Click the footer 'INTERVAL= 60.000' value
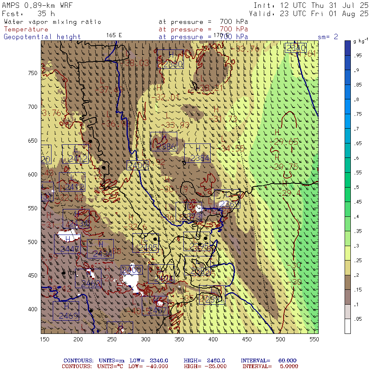 [x=268, y=361]
